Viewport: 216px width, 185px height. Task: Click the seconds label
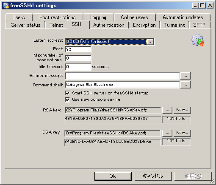coord(100,67)
